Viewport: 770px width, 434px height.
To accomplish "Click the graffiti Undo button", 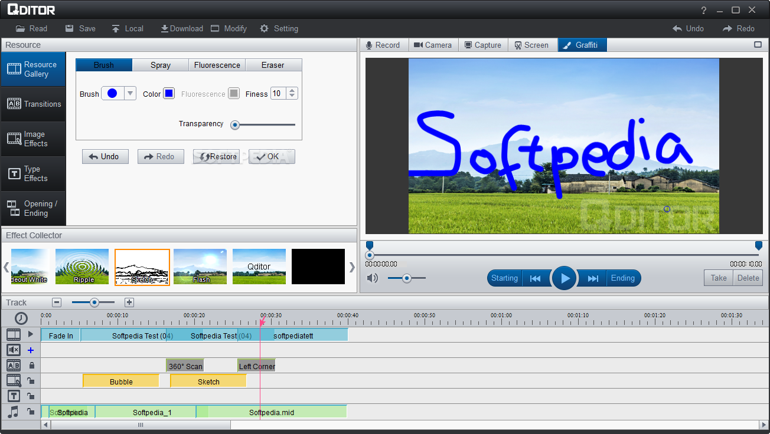I will (105, 156).
